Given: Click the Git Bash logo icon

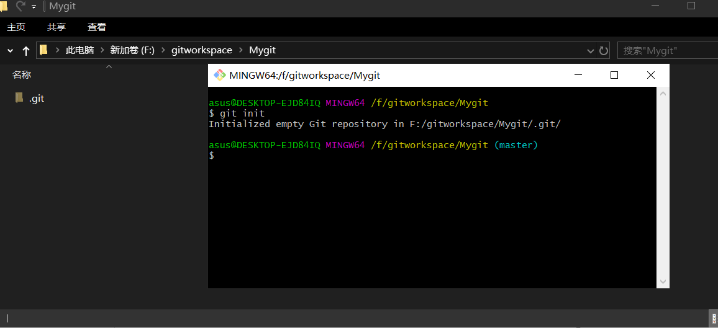Looking at the screenshot, I should pyautogui.click(x=220, y=75).
